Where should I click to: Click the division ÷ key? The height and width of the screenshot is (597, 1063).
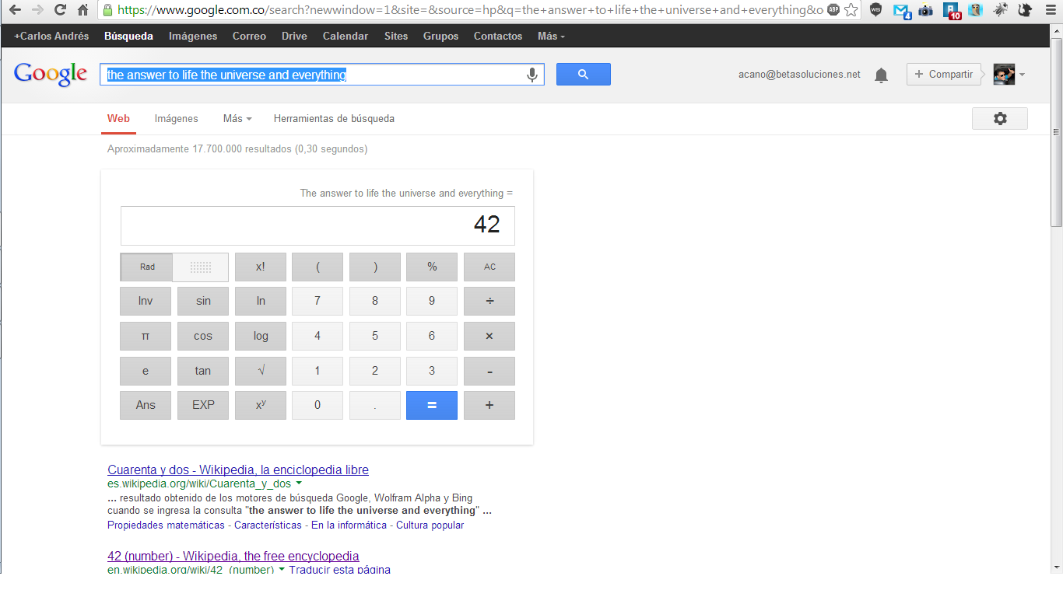489,301
